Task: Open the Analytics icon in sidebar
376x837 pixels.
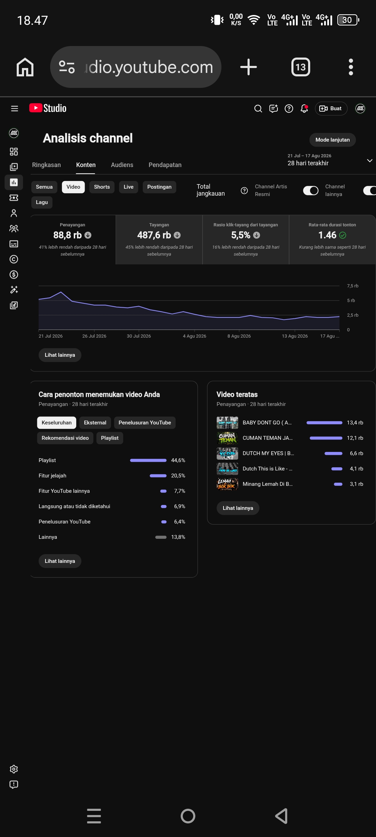Action: pos(14,182)
